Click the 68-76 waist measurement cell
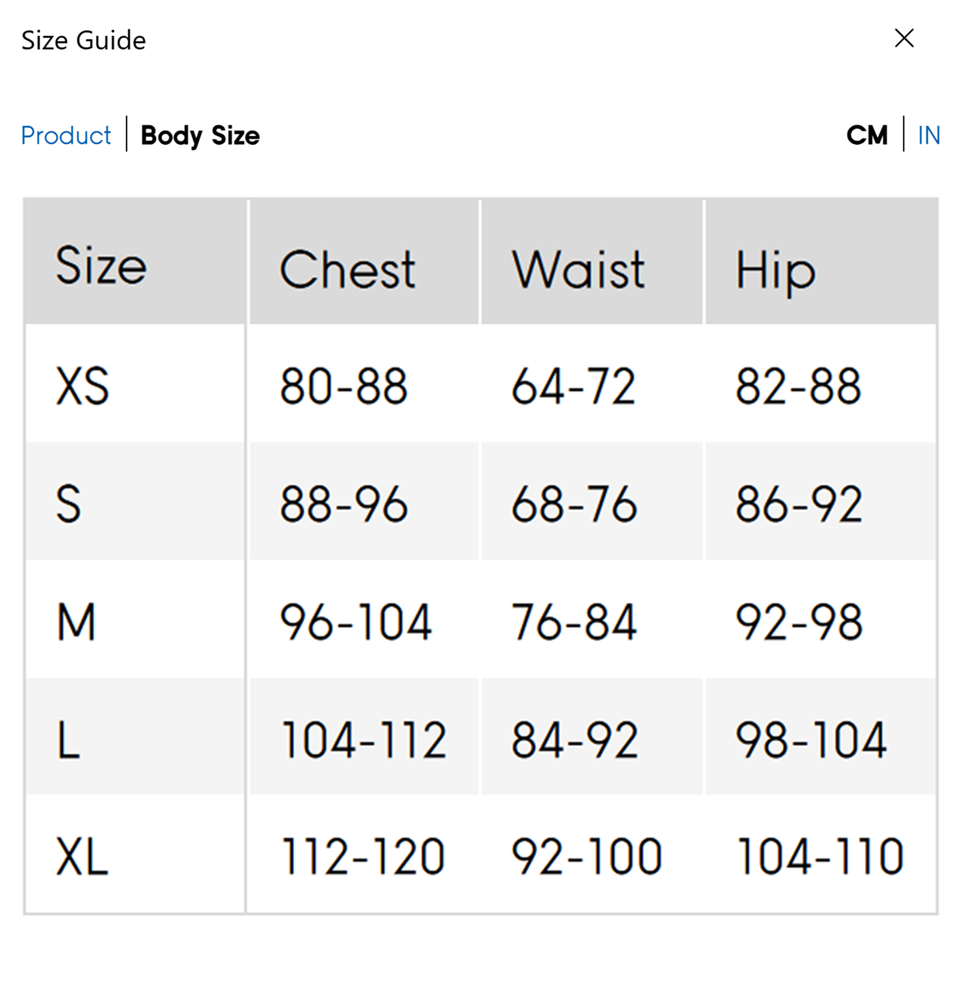 [x=574, y=504]
